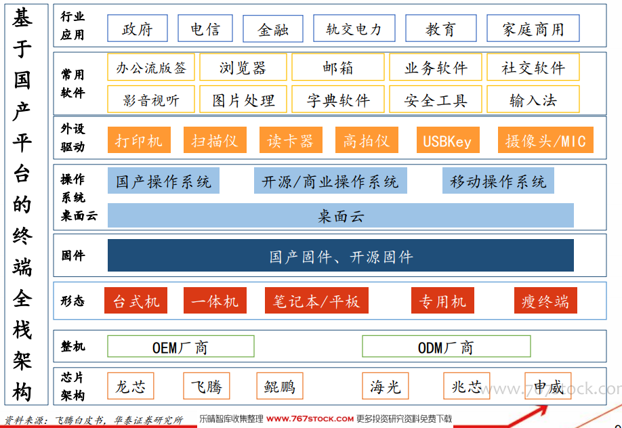This screenshot has height=428, width=622.
Task: Select the ODM厂商 box
Action: 447,346
